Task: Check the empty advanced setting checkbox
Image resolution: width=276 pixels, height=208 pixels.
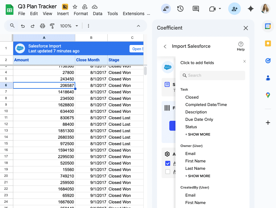Action: (x=168, y=171)
